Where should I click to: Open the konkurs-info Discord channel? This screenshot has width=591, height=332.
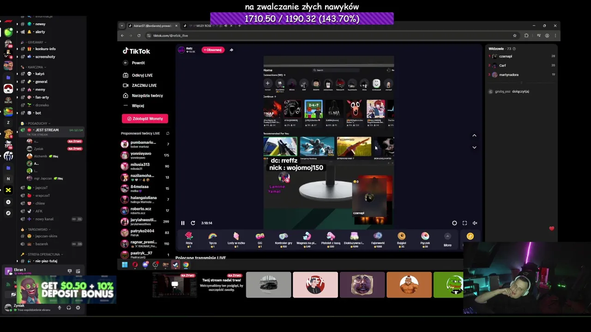pos(45,49)
